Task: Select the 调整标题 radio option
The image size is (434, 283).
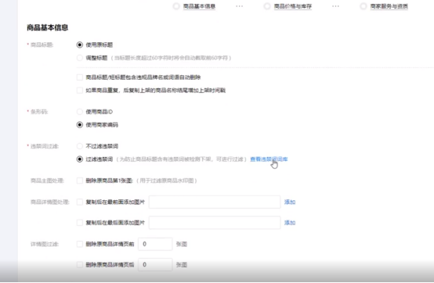Action: coord(80,58)
